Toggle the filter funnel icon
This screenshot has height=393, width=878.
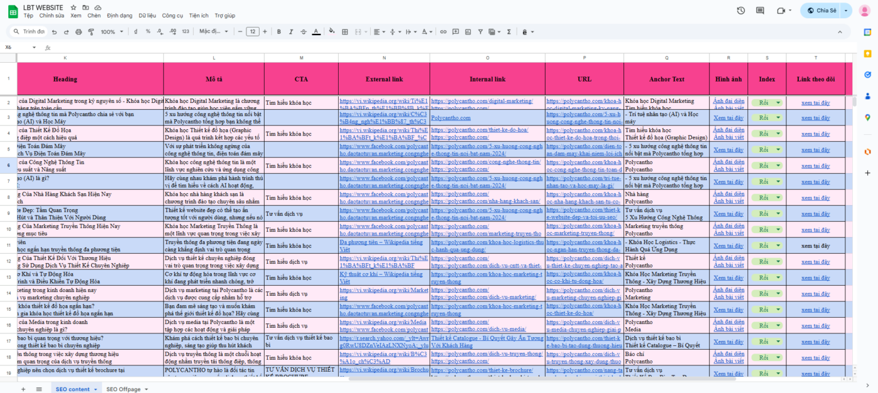tap(481, 31)
